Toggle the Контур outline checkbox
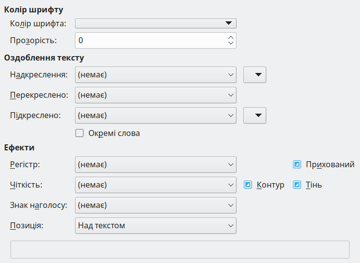The image size is (360, 263). click(x=248, y=185)
